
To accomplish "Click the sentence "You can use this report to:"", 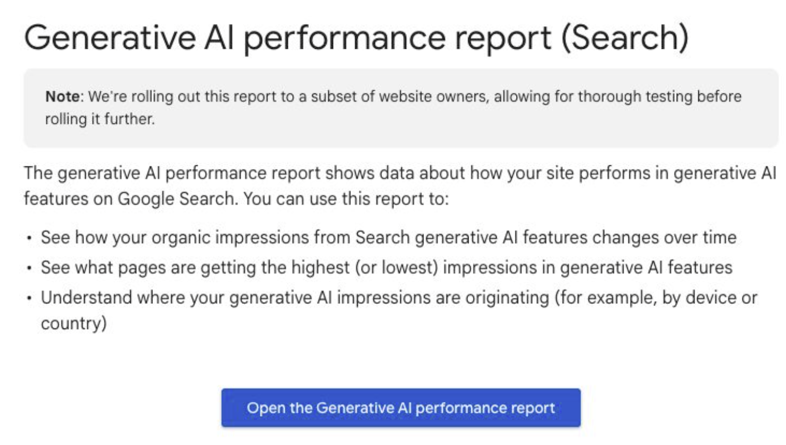I will pyautogui.click(x=346, y=199).
